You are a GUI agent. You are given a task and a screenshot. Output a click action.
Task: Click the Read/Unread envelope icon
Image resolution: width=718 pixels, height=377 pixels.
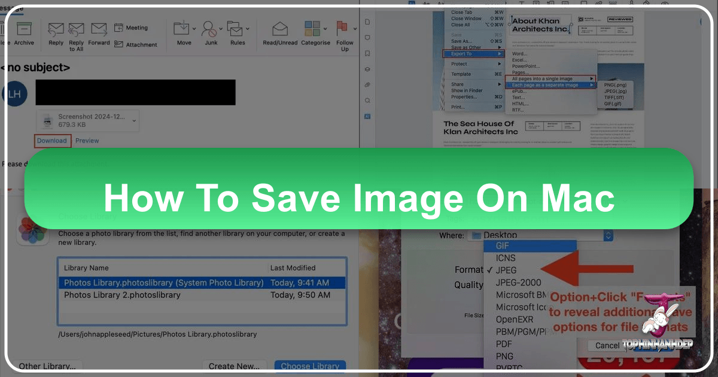point(280,29)
